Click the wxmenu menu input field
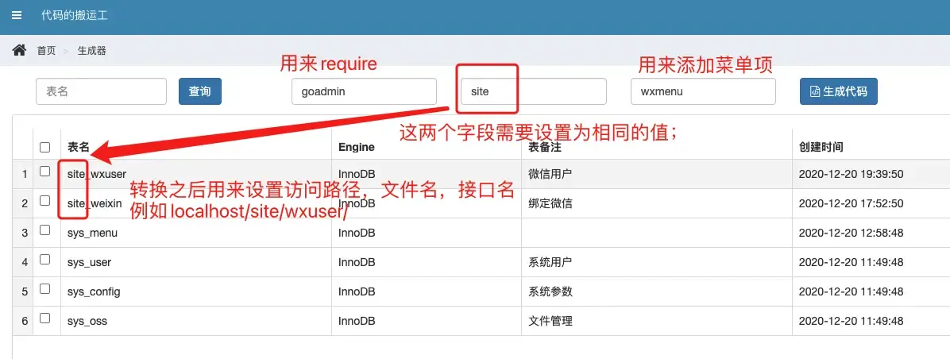This screenshot has width=950, height=359. 702,91
